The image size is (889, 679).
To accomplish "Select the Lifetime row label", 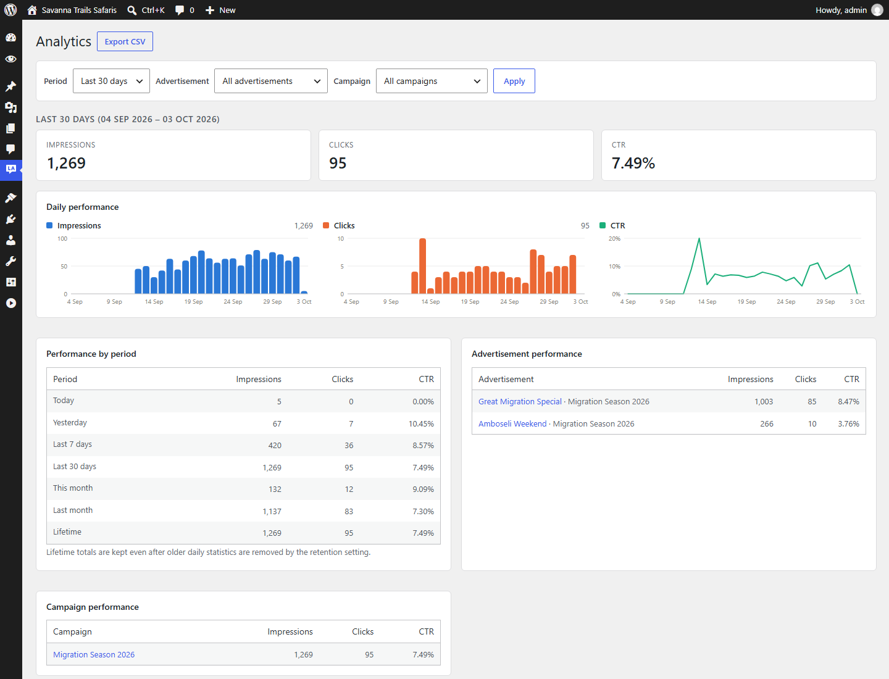I will click(67, 532).
